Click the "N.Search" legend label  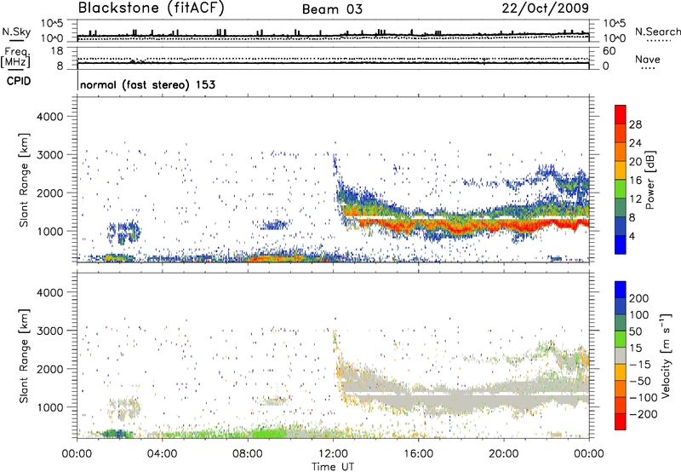[x=657, y=32]
